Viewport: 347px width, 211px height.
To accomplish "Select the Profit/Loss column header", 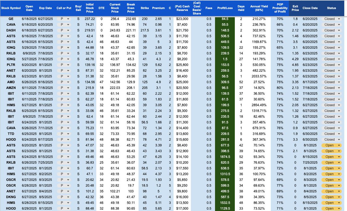I will [x=225, y=8].
